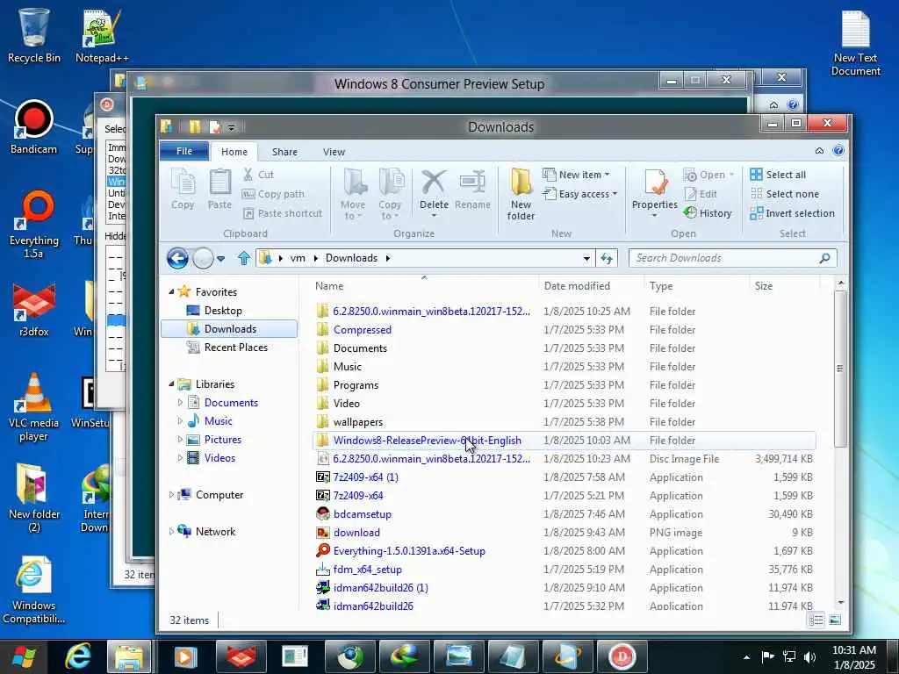Image resolution: width=899 pixels, height=674 pixels.
Task: Open Properties using the ribbon icon
Action: pyautogui.click(x=655, y=183)
